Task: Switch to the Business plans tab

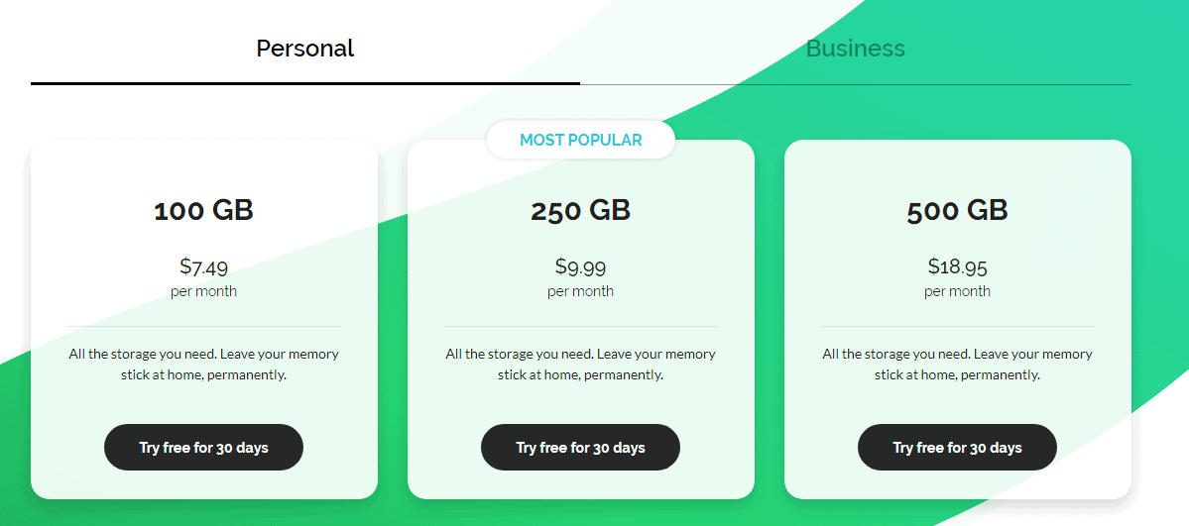Action: click(855, 48)
